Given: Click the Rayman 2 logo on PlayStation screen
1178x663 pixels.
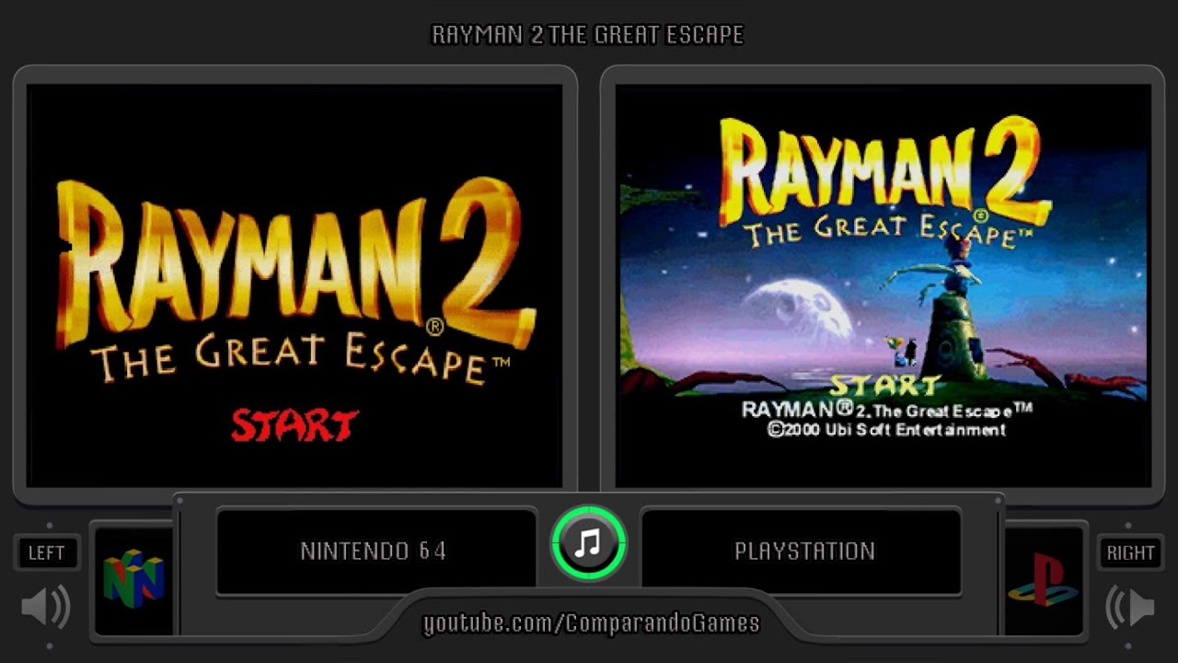Looking at the screenshot, I should [x=885, y=172].
